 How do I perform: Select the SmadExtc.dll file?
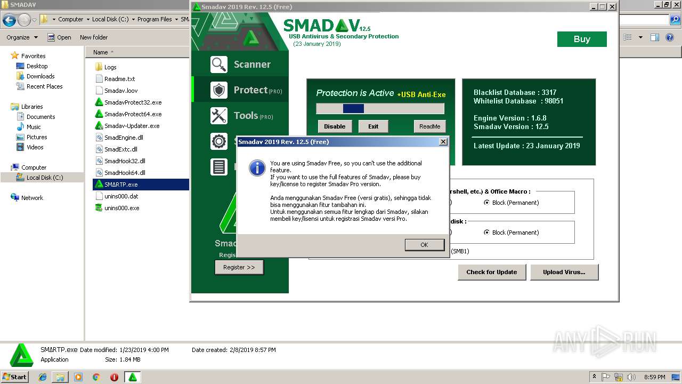pos(116,149)
